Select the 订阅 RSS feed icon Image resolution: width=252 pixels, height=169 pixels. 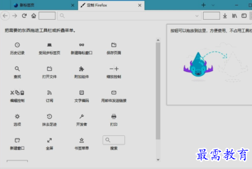(49, 93)
